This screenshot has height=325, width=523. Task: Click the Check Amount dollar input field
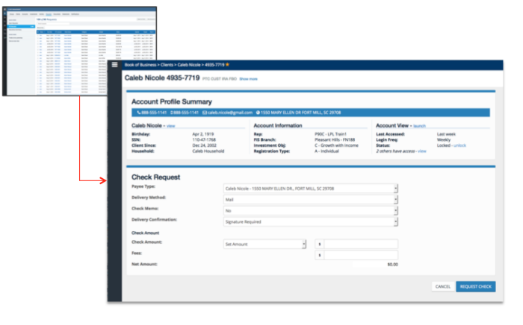pos(361,244)
